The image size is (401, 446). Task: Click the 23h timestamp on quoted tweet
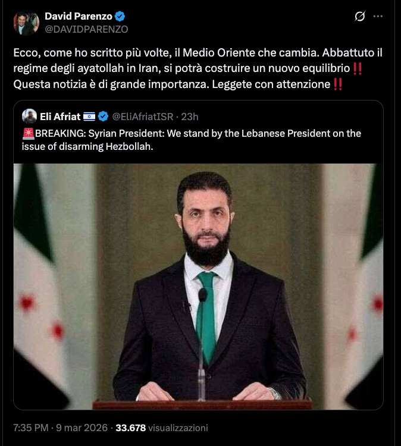pos(190,117)
